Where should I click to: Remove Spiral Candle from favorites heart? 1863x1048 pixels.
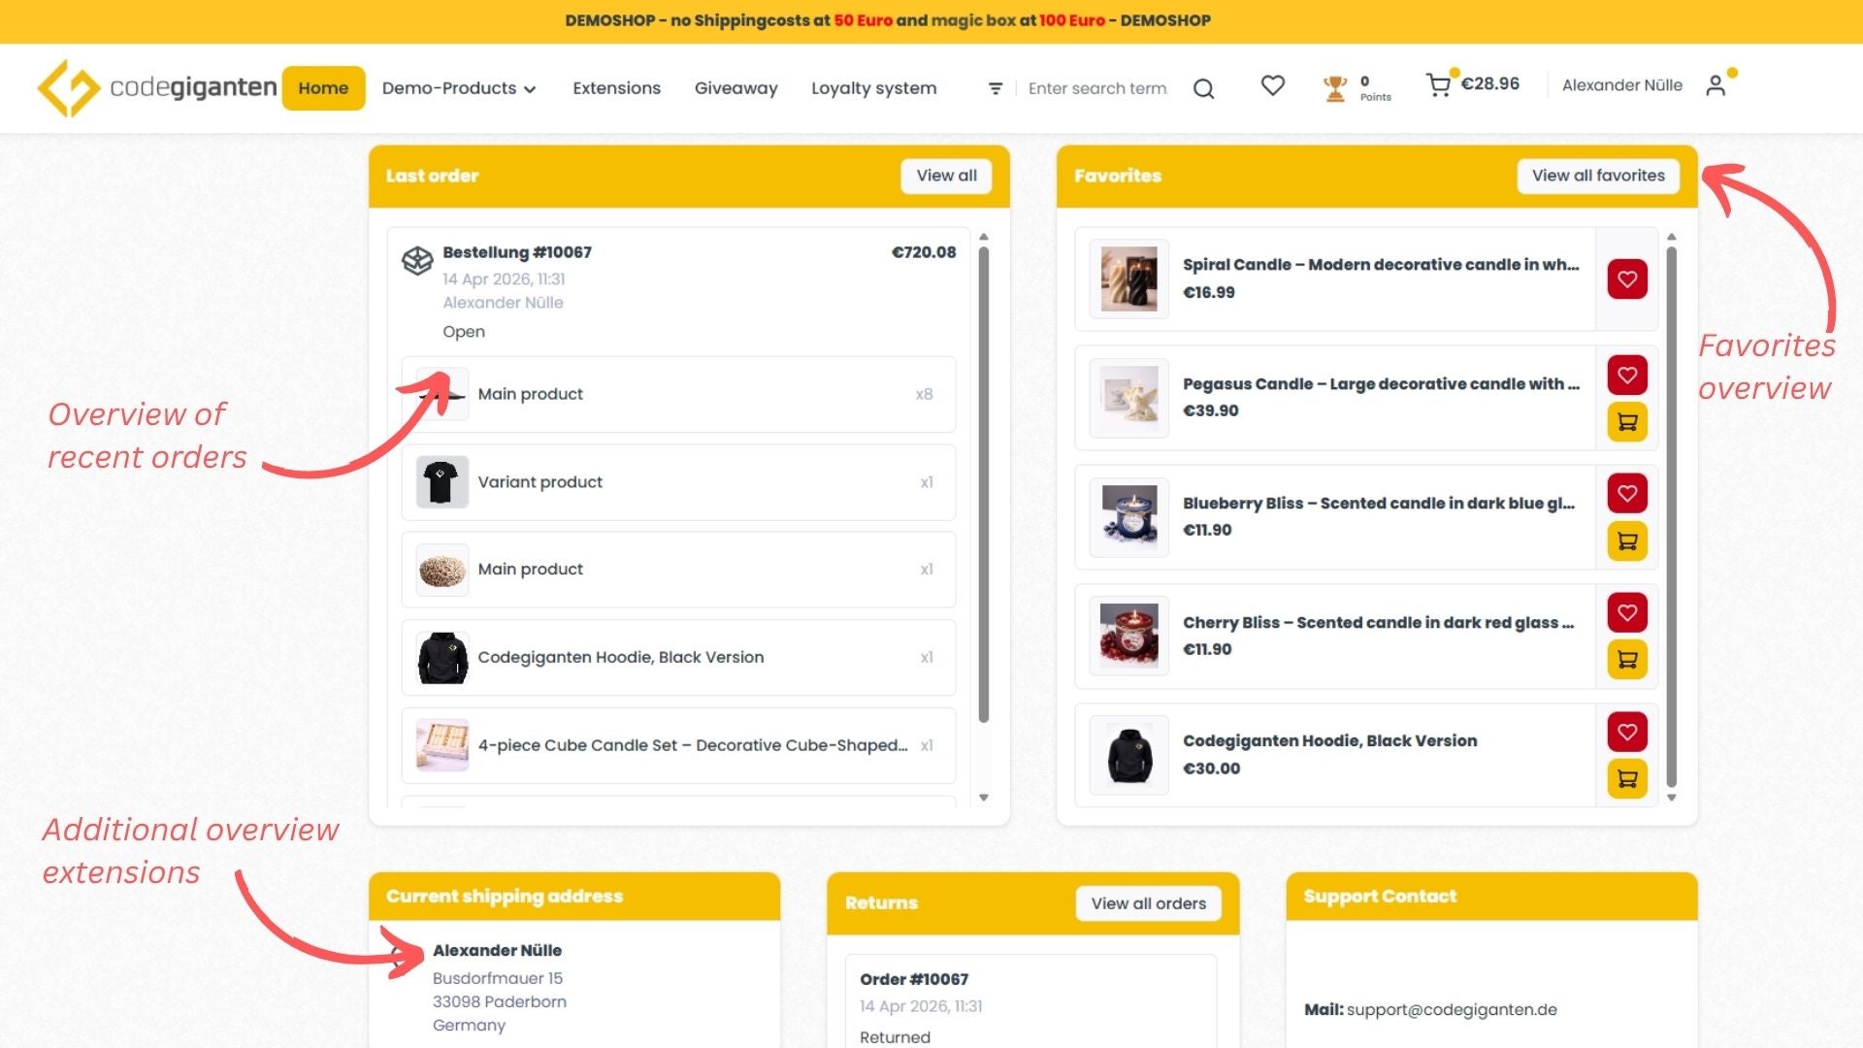(1626, 278)
